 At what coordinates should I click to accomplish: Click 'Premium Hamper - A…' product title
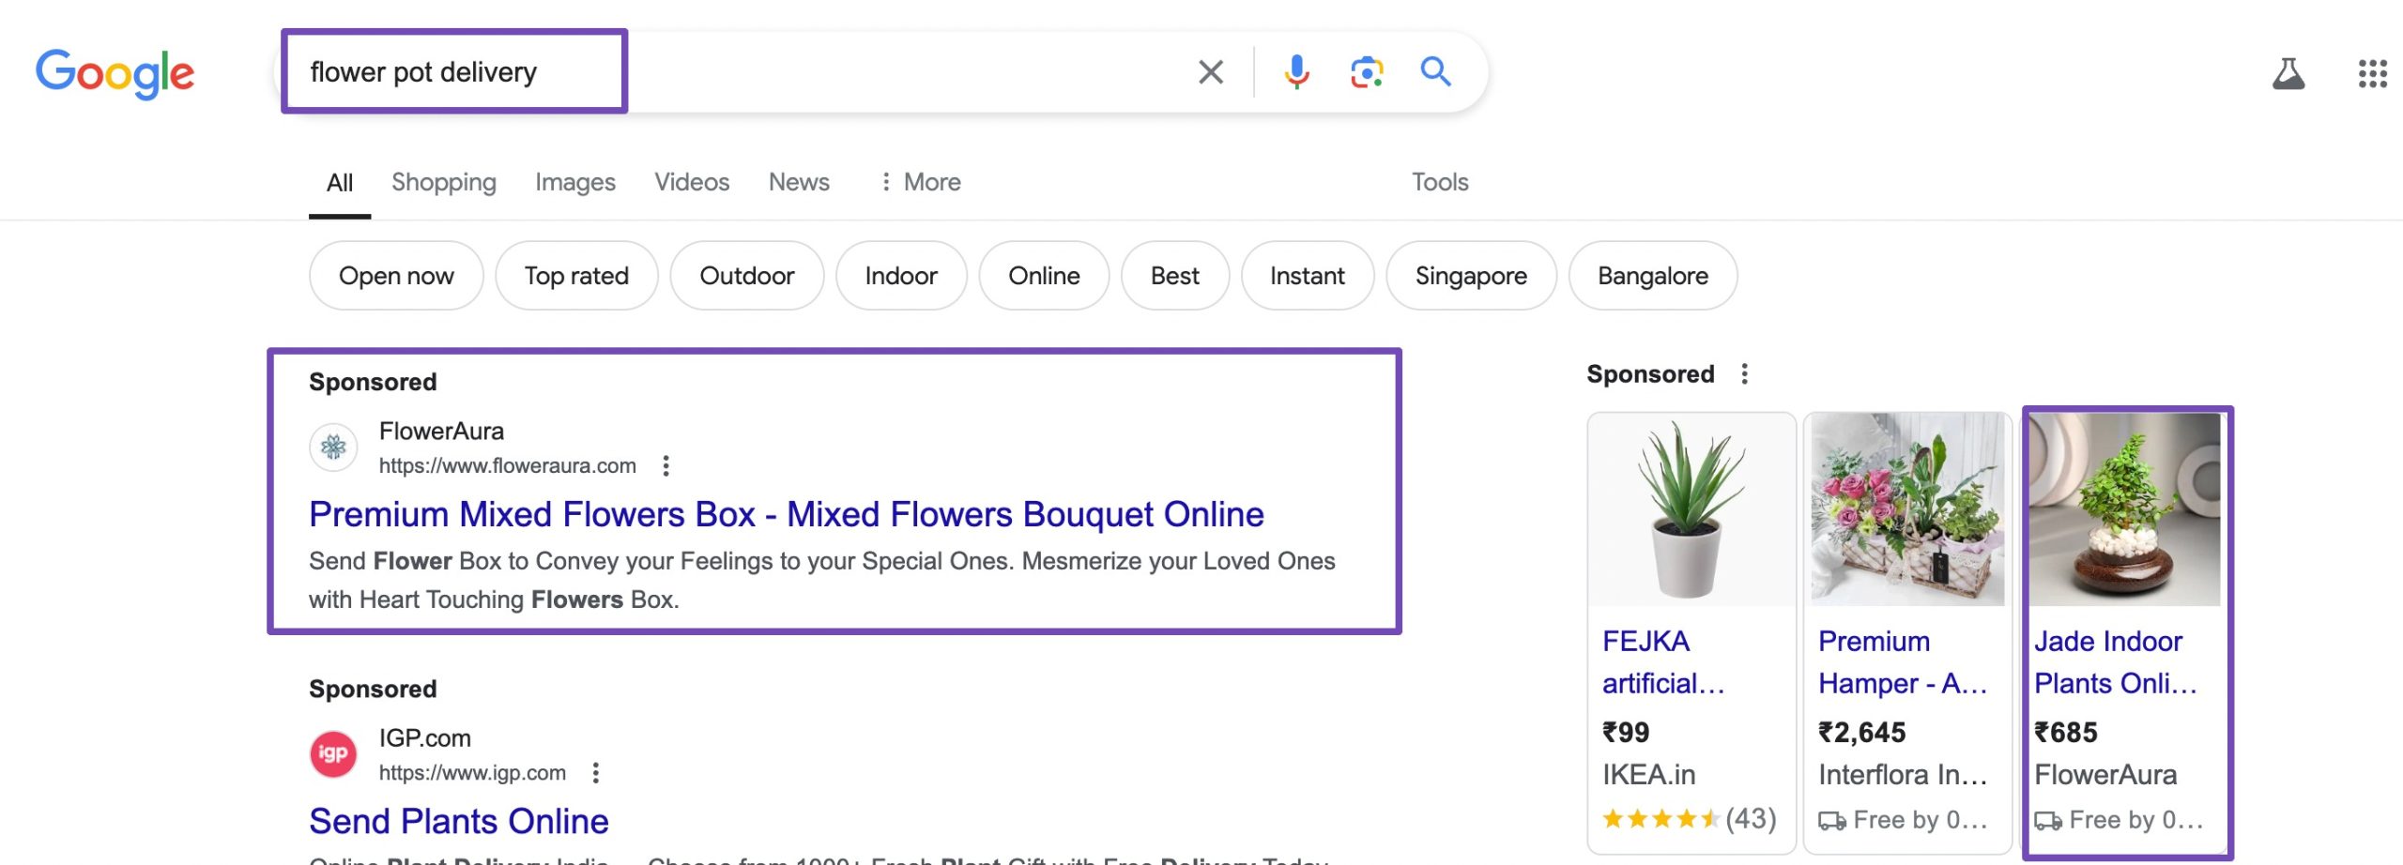click(x=1903, y=662)
